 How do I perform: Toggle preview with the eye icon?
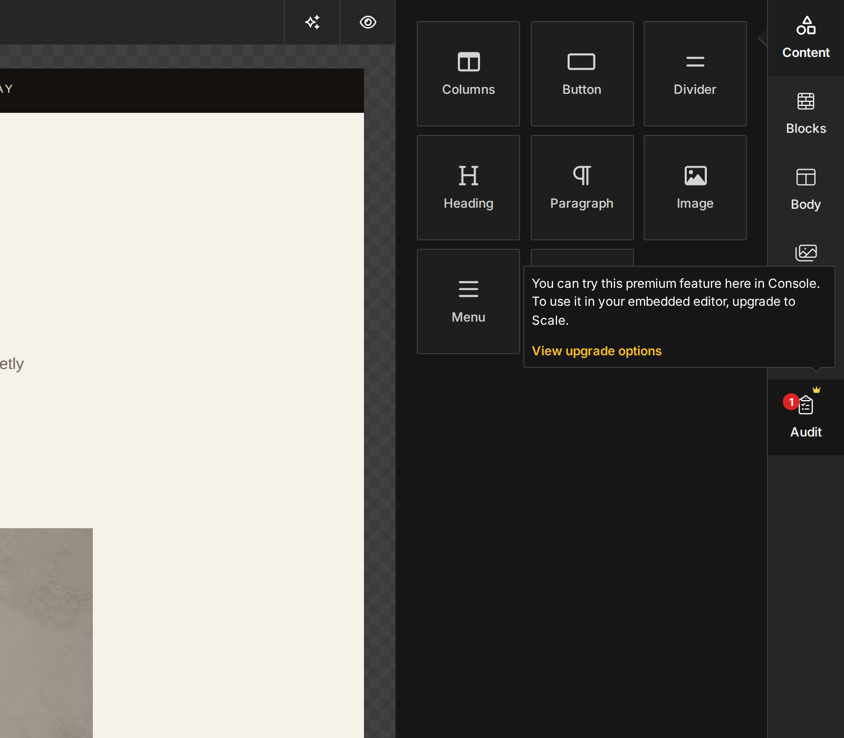(368, 22)
